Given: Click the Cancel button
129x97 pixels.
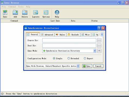Looking at the screenshot, I should [98, 66].
